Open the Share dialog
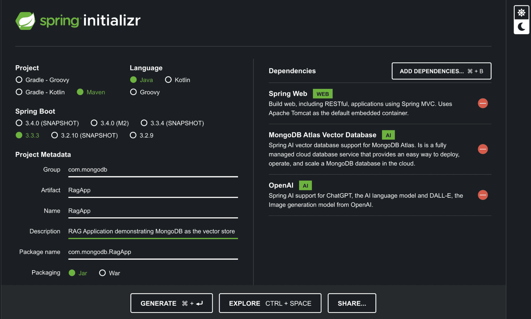This screenshot has width=531, height=319. [352, 303]
